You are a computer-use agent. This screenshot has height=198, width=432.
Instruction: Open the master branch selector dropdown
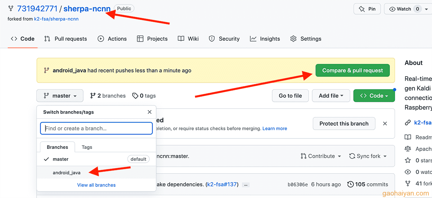click(x=60, y=96)
